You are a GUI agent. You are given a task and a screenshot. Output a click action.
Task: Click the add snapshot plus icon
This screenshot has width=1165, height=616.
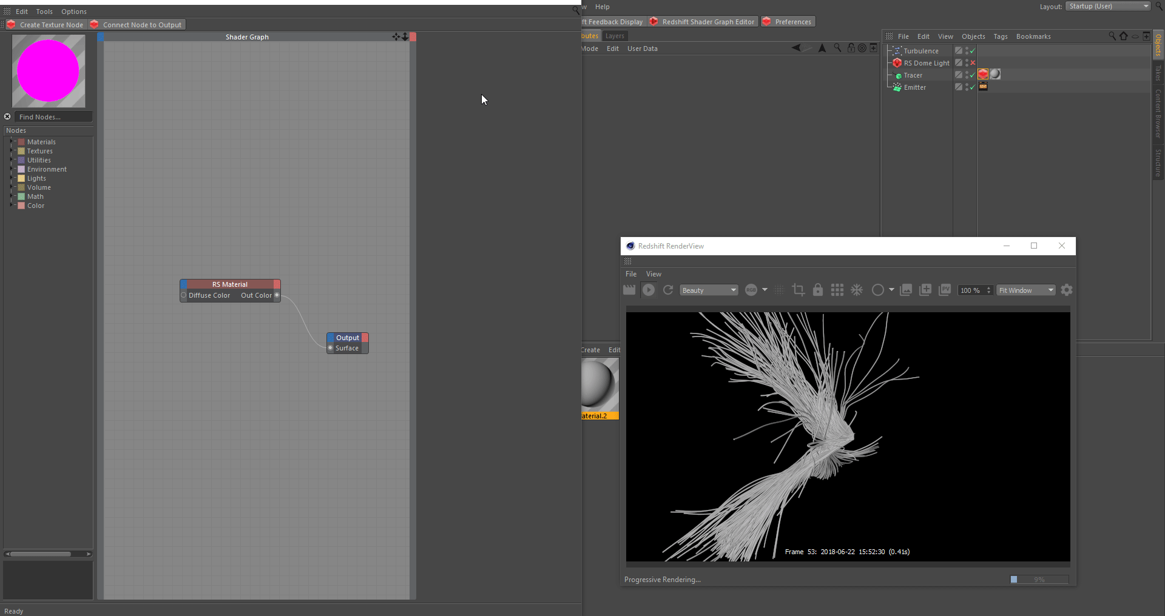925,290
